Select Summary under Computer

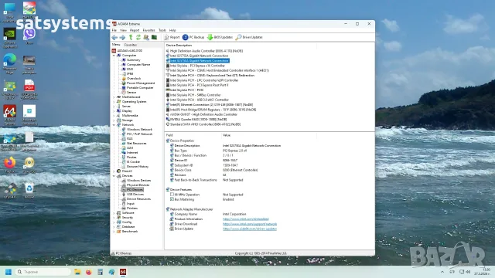tap(133, 60)
